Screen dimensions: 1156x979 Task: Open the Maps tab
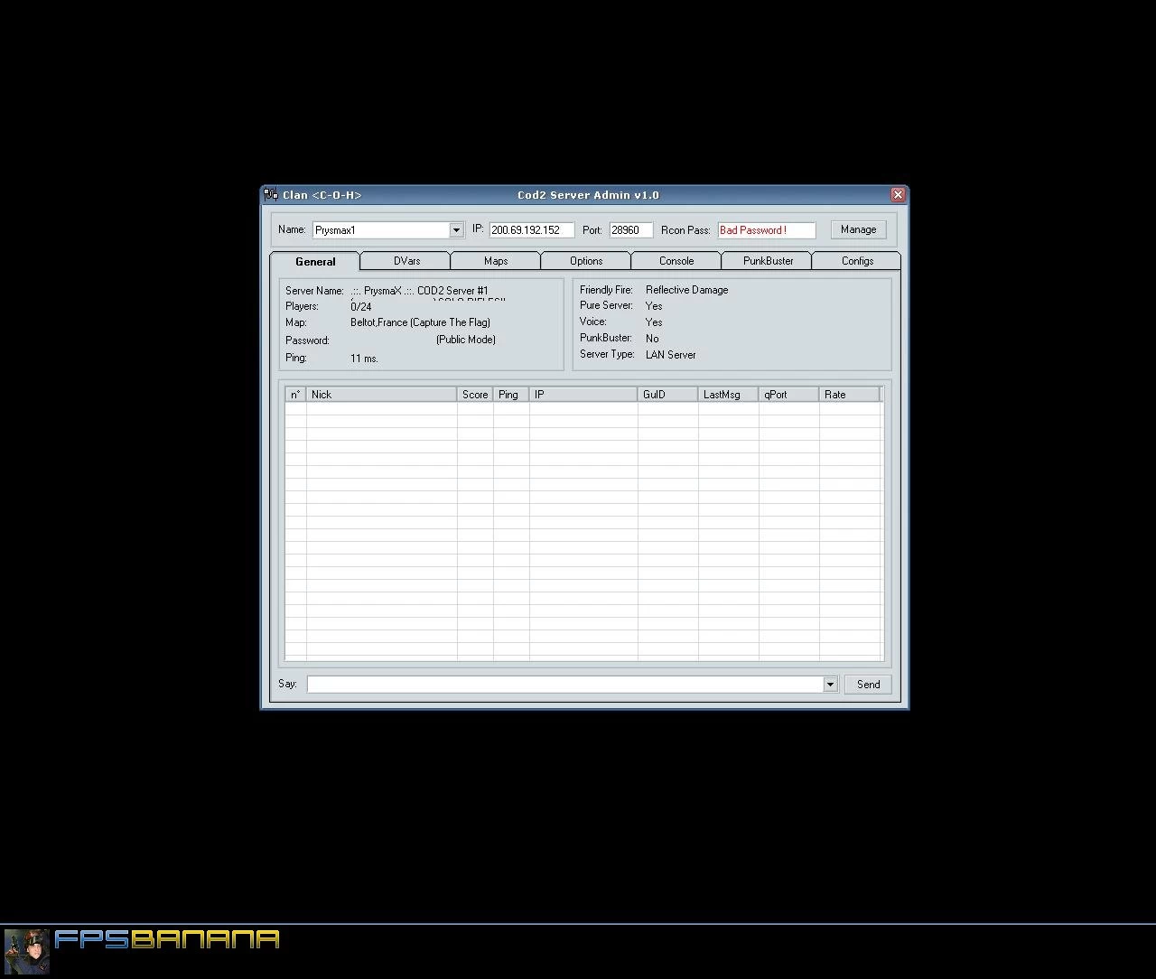click(x=496, y=261)
